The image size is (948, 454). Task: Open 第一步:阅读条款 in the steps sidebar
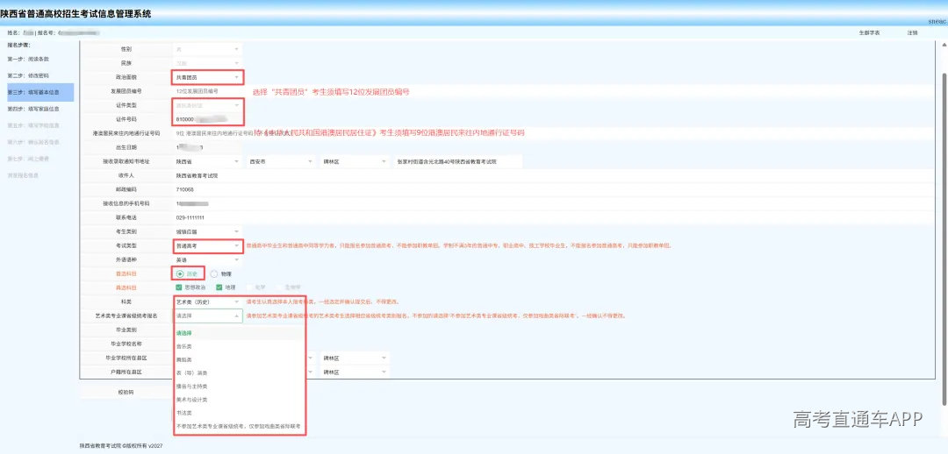pos(28,60)
